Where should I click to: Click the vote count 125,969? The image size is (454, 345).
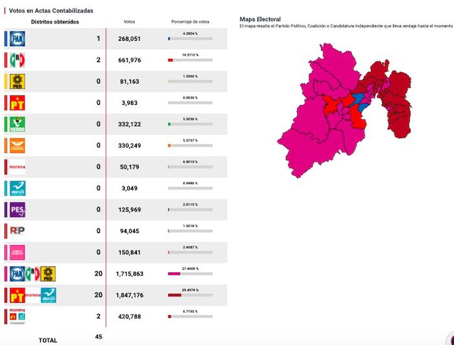coord(130,210)
